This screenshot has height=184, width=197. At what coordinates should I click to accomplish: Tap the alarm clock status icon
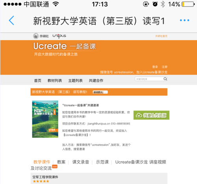155,4
